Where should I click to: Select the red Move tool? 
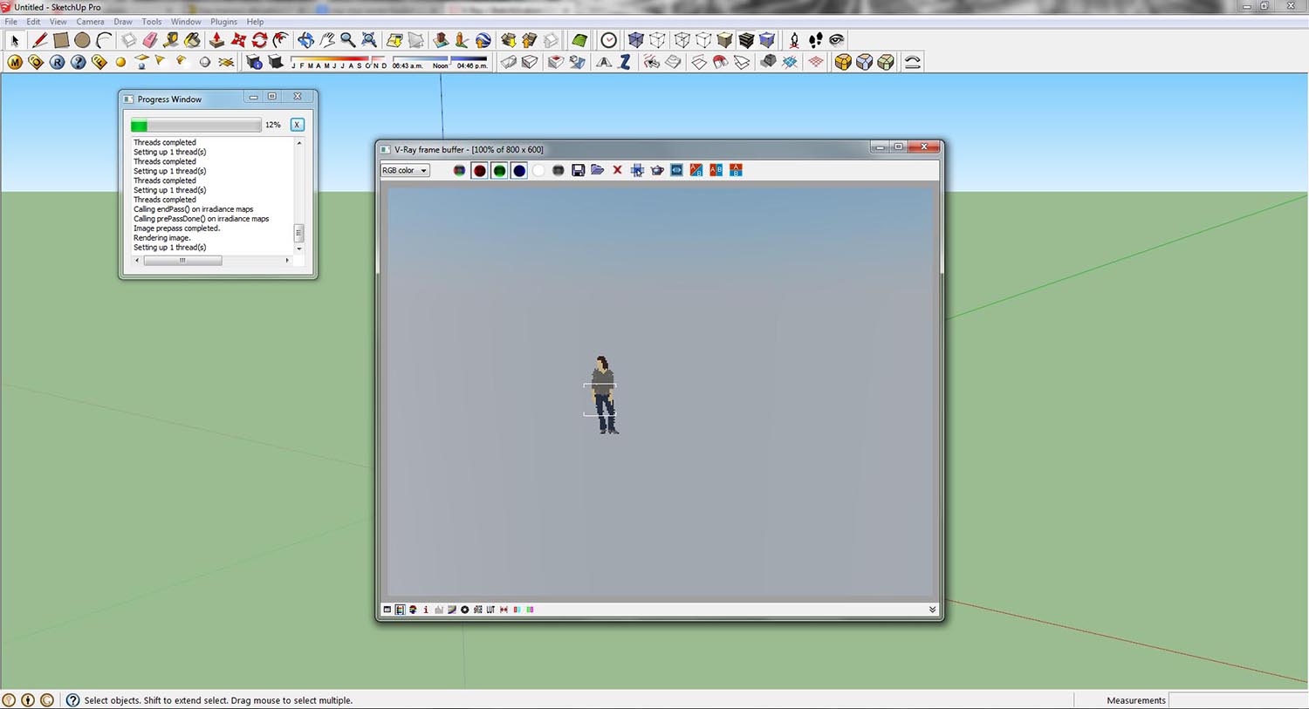pos(238,40)
